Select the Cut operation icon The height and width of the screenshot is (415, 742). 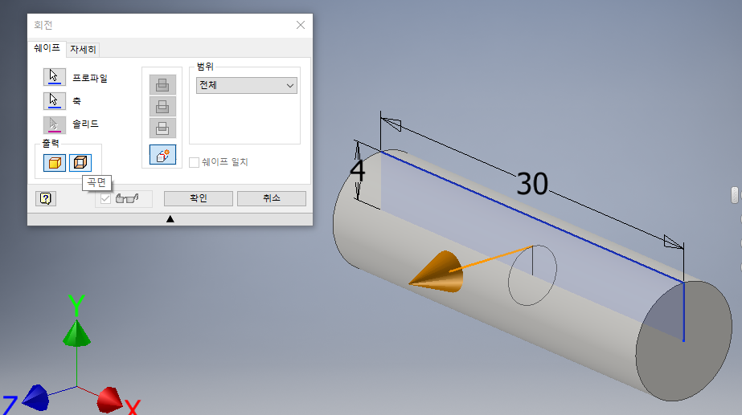coord(162,106)
